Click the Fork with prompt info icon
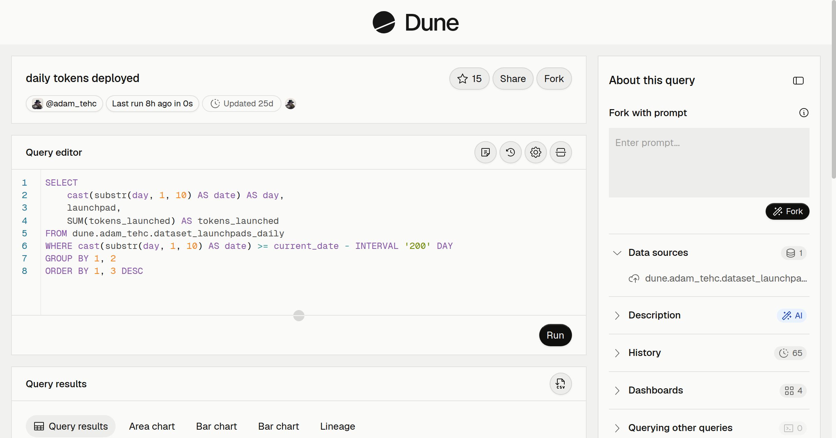Screen dimensions: 836x438 (x=804, y=113)
